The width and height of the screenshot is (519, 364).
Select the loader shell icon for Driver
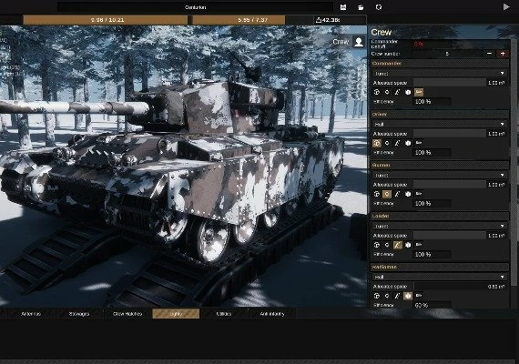click(398, 143)
